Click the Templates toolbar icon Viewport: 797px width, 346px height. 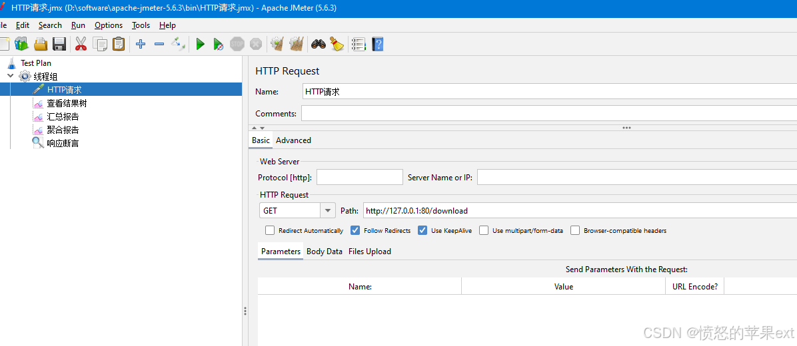click(22, 44)
